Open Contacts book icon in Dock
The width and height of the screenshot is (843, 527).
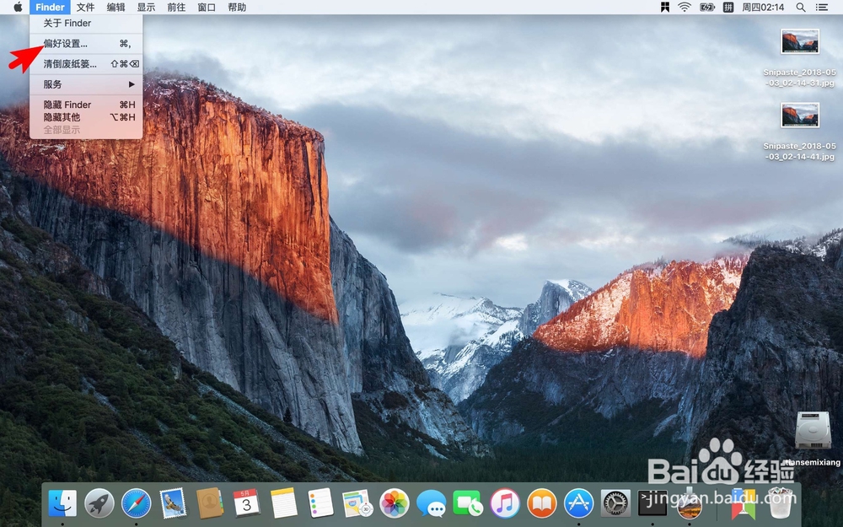(210, 503)
